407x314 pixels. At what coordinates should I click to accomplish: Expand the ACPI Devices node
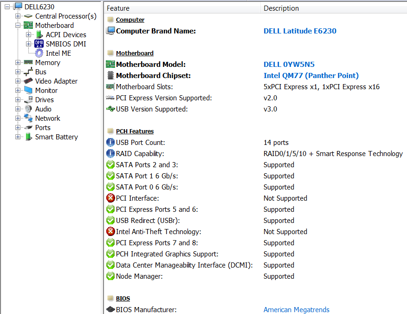pos(28,34)
